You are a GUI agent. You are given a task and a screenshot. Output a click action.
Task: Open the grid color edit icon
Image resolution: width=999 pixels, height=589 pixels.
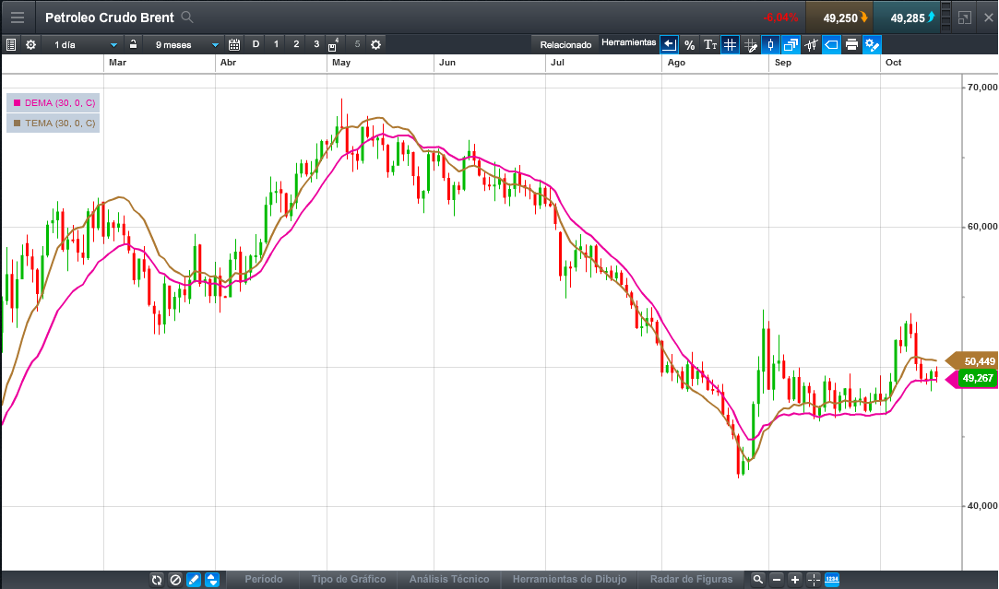pyautogui.click(x=751, y=44)
